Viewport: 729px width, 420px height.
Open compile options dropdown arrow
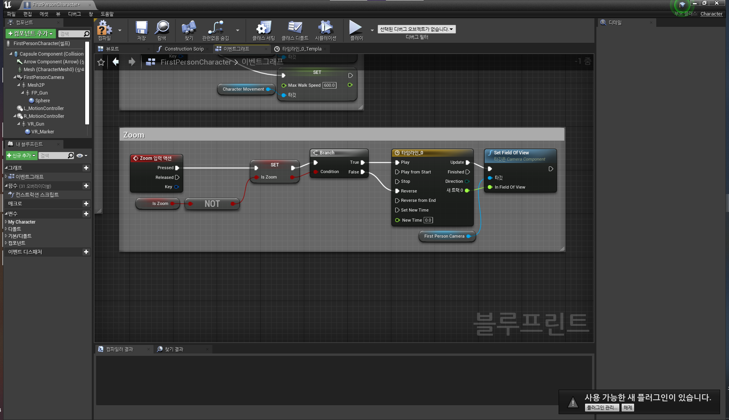120,30
